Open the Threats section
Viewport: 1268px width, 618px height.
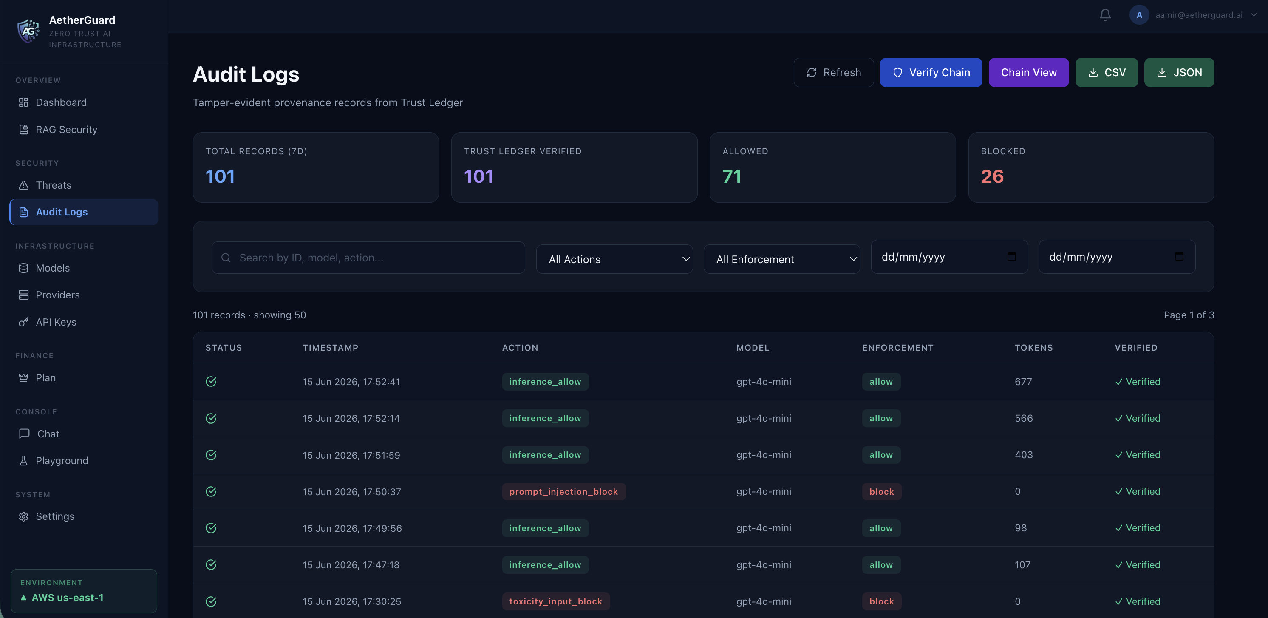pos(84,185)
